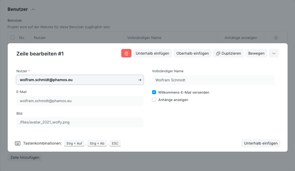This screenshot has height=171, width=295.
Task: Click Zeile hinzufügen button
Action: [x=25, y=158]
